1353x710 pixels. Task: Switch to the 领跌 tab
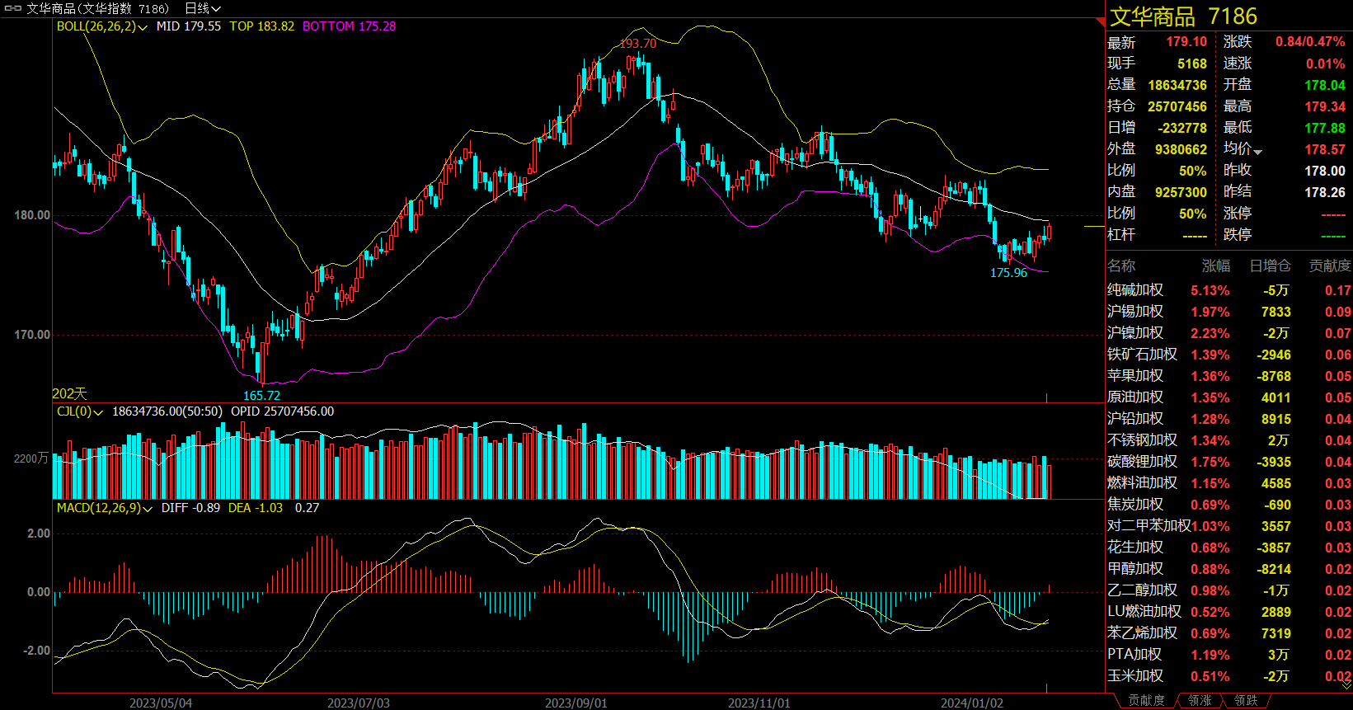pos(1246,700)
